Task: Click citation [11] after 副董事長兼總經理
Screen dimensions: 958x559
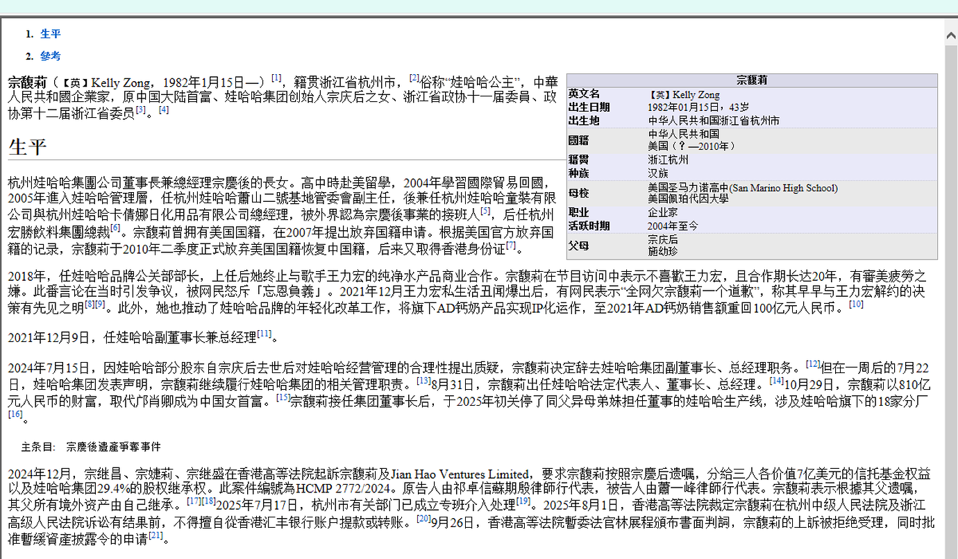Action: pos(262,335)
